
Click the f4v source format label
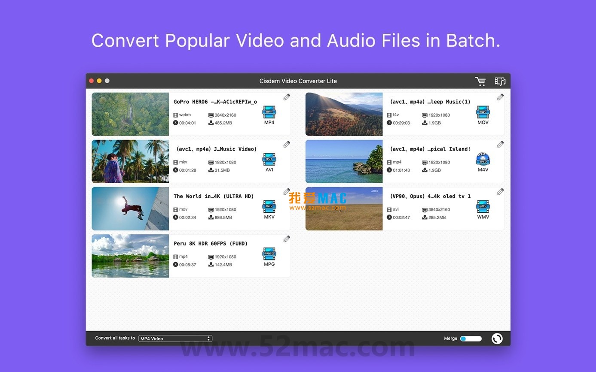(x=396, y=115)
